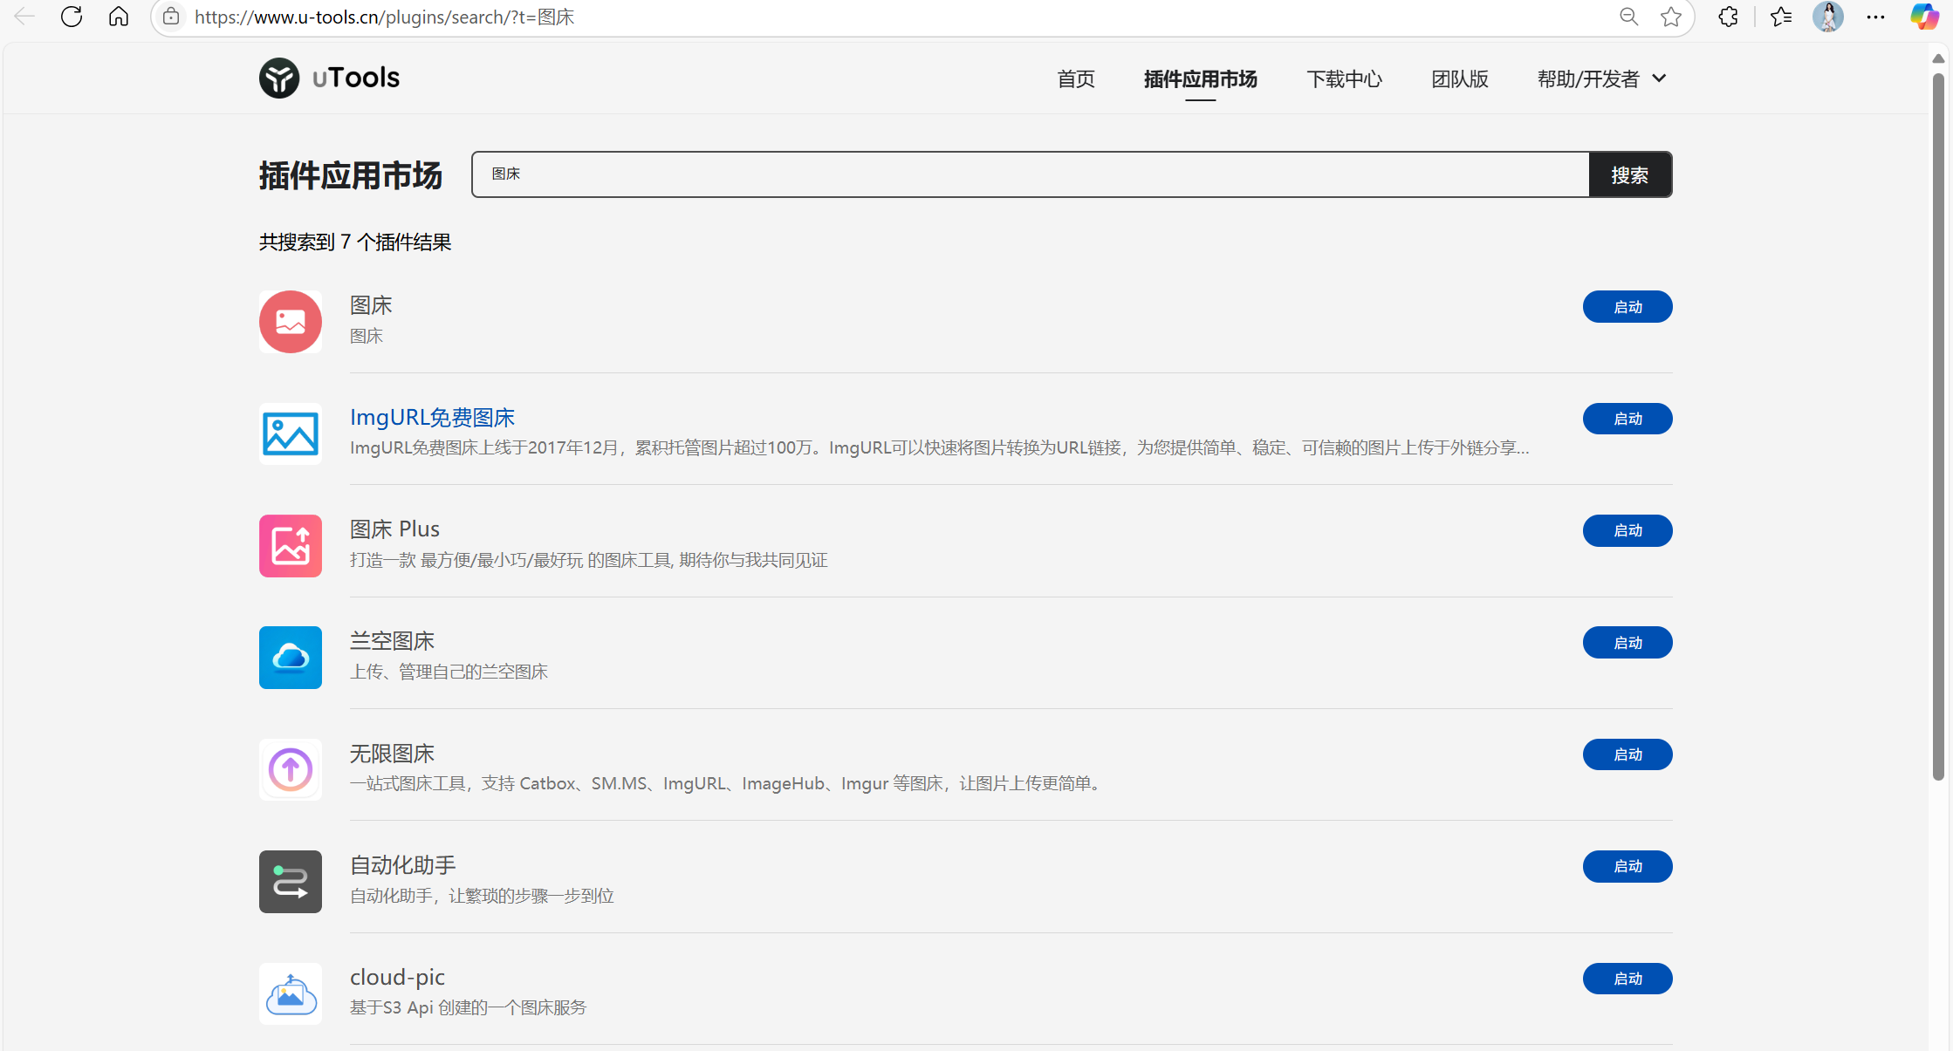1953x1051 pixels.
Task: Open browser settings and more menu
Action: 1875,17
